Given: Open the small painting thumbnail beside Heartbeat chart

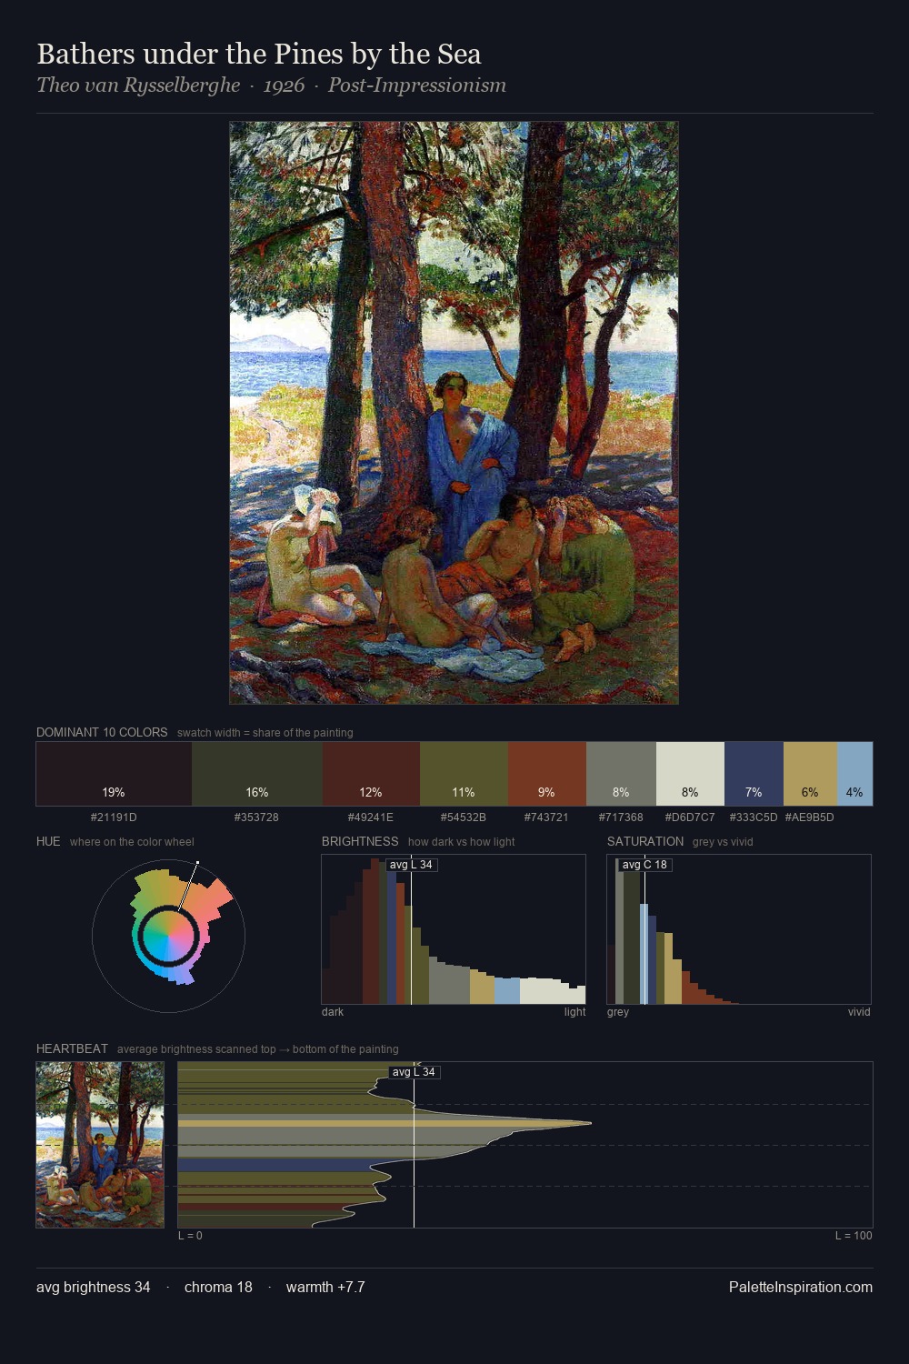Looking at the screenshot, I should (100, 1145).
